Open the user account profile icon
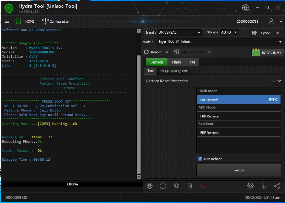 tap(271, 21)
